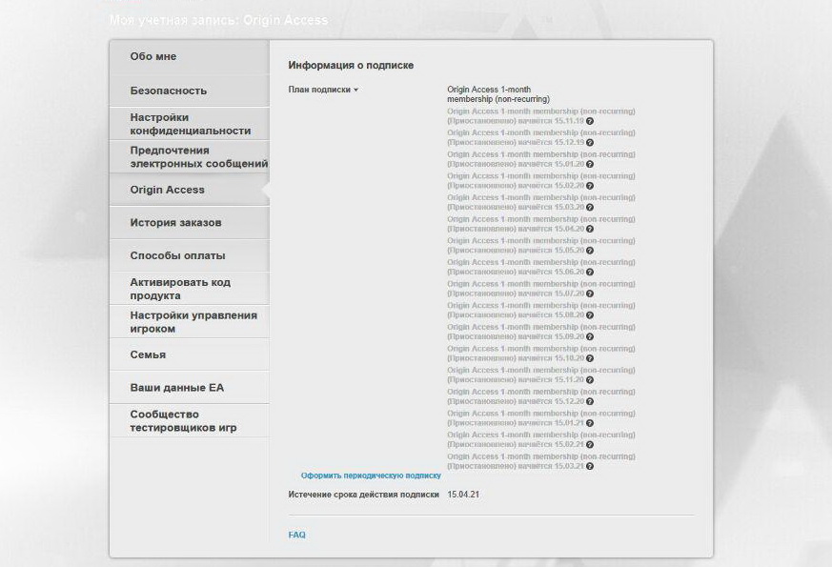The height and width of the screenshot is (567, 832).
Task: Open the FAQ link
Action: click(296, 535)
